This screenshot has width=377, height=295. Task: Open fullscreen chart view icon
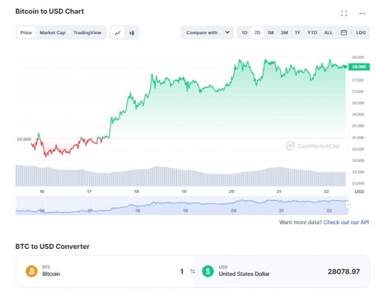(344, 13)
